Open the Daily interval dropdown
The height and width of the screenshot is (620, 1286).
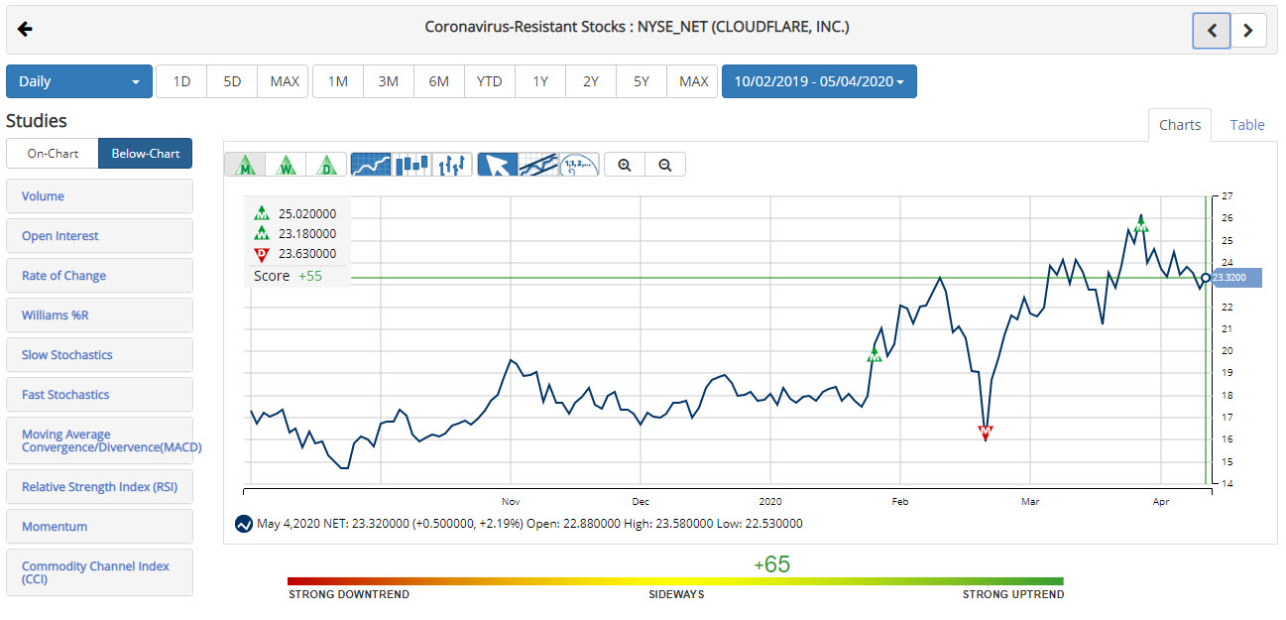pos(79,81)
